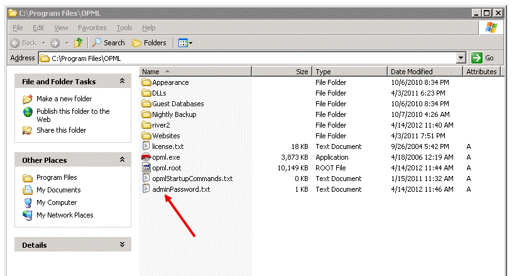This screenshot has height=276, width=514.
Task: Sort by the Name column header
Action: click(195, 72)
